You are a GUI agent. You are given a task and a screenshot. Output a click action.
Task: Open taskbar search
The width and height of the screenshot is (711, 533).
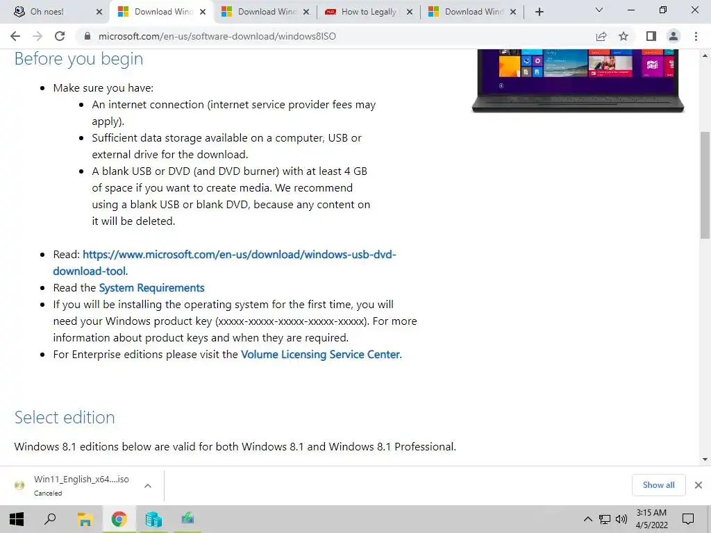[50, 519]
